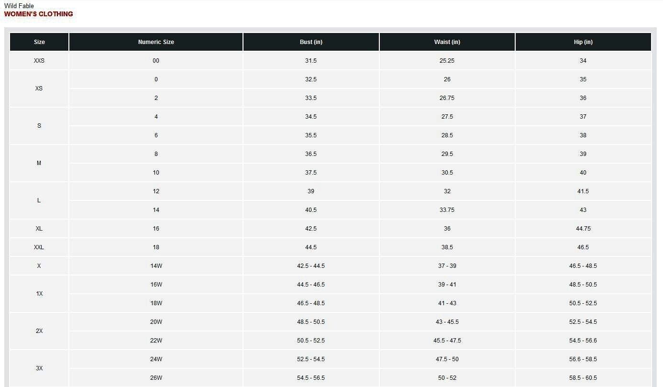Click the 14W numeric size cell
The height and width of the screenshot is (387, 663).
click(x=156, y=266)
